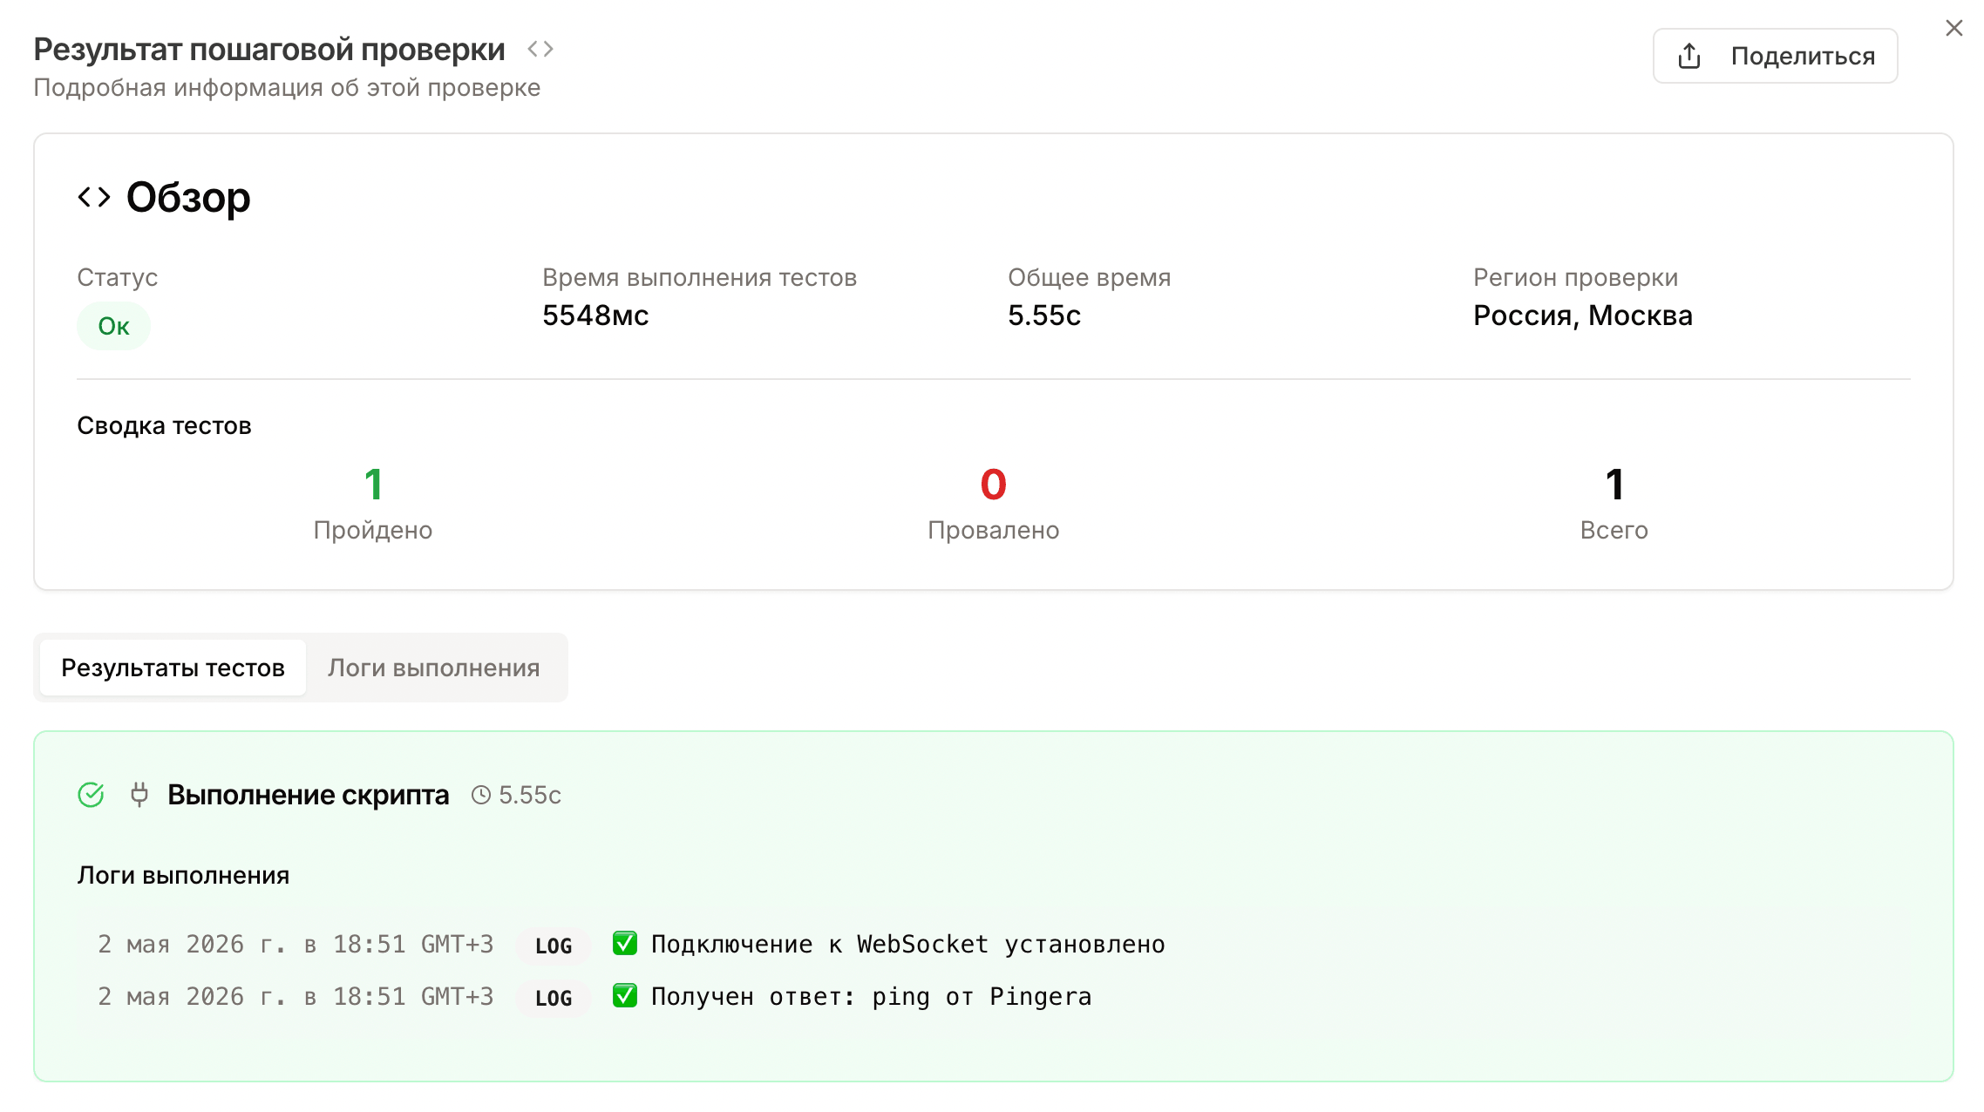Viewport: 1984px width, 1112px height.
Task: Click the Подробная информация об этой проверке subtitle
Action: (x=287, y=88)
